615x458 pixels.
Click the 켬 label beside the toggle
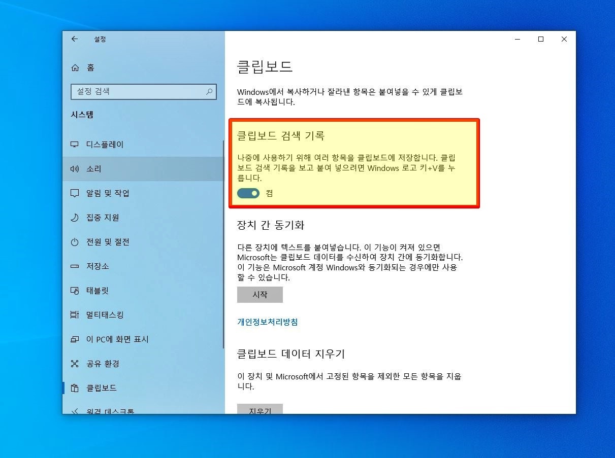(269, 193)
